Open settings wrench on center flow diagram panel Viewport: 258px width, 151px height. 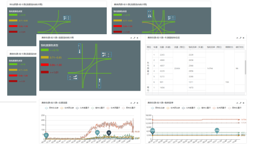tap(134, 38)
